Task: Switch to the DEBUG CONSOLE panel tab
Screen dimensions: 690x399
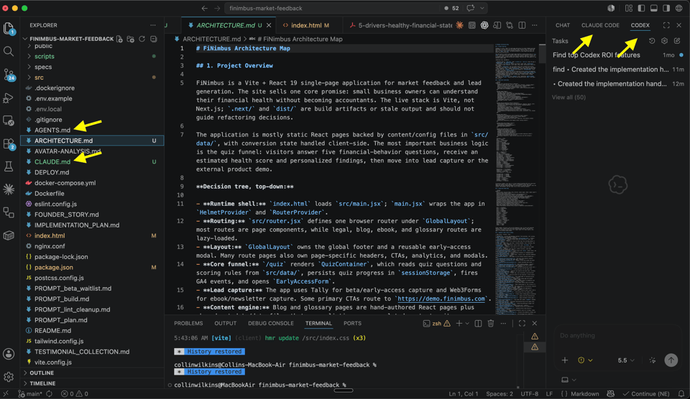Action: 271,324
